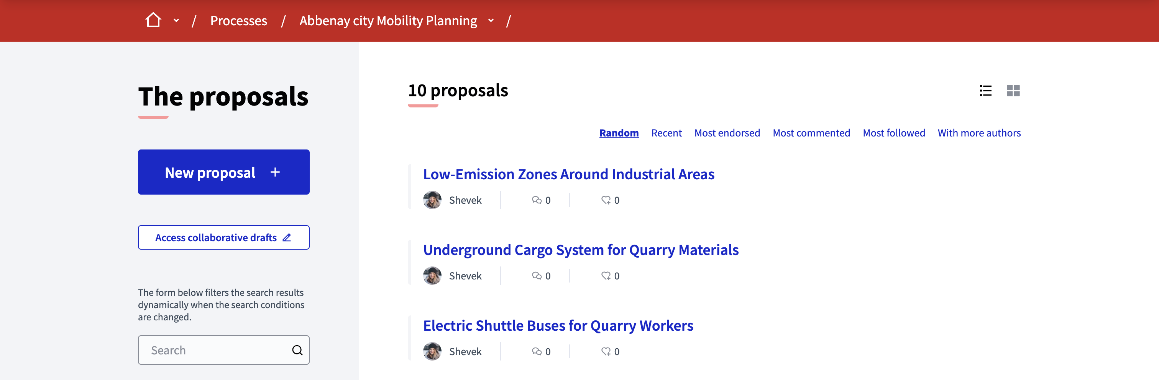The height and width of the screenshot is (380, 1159).
Task: Switch to grid view of proposals
Action: [1013, 91]
